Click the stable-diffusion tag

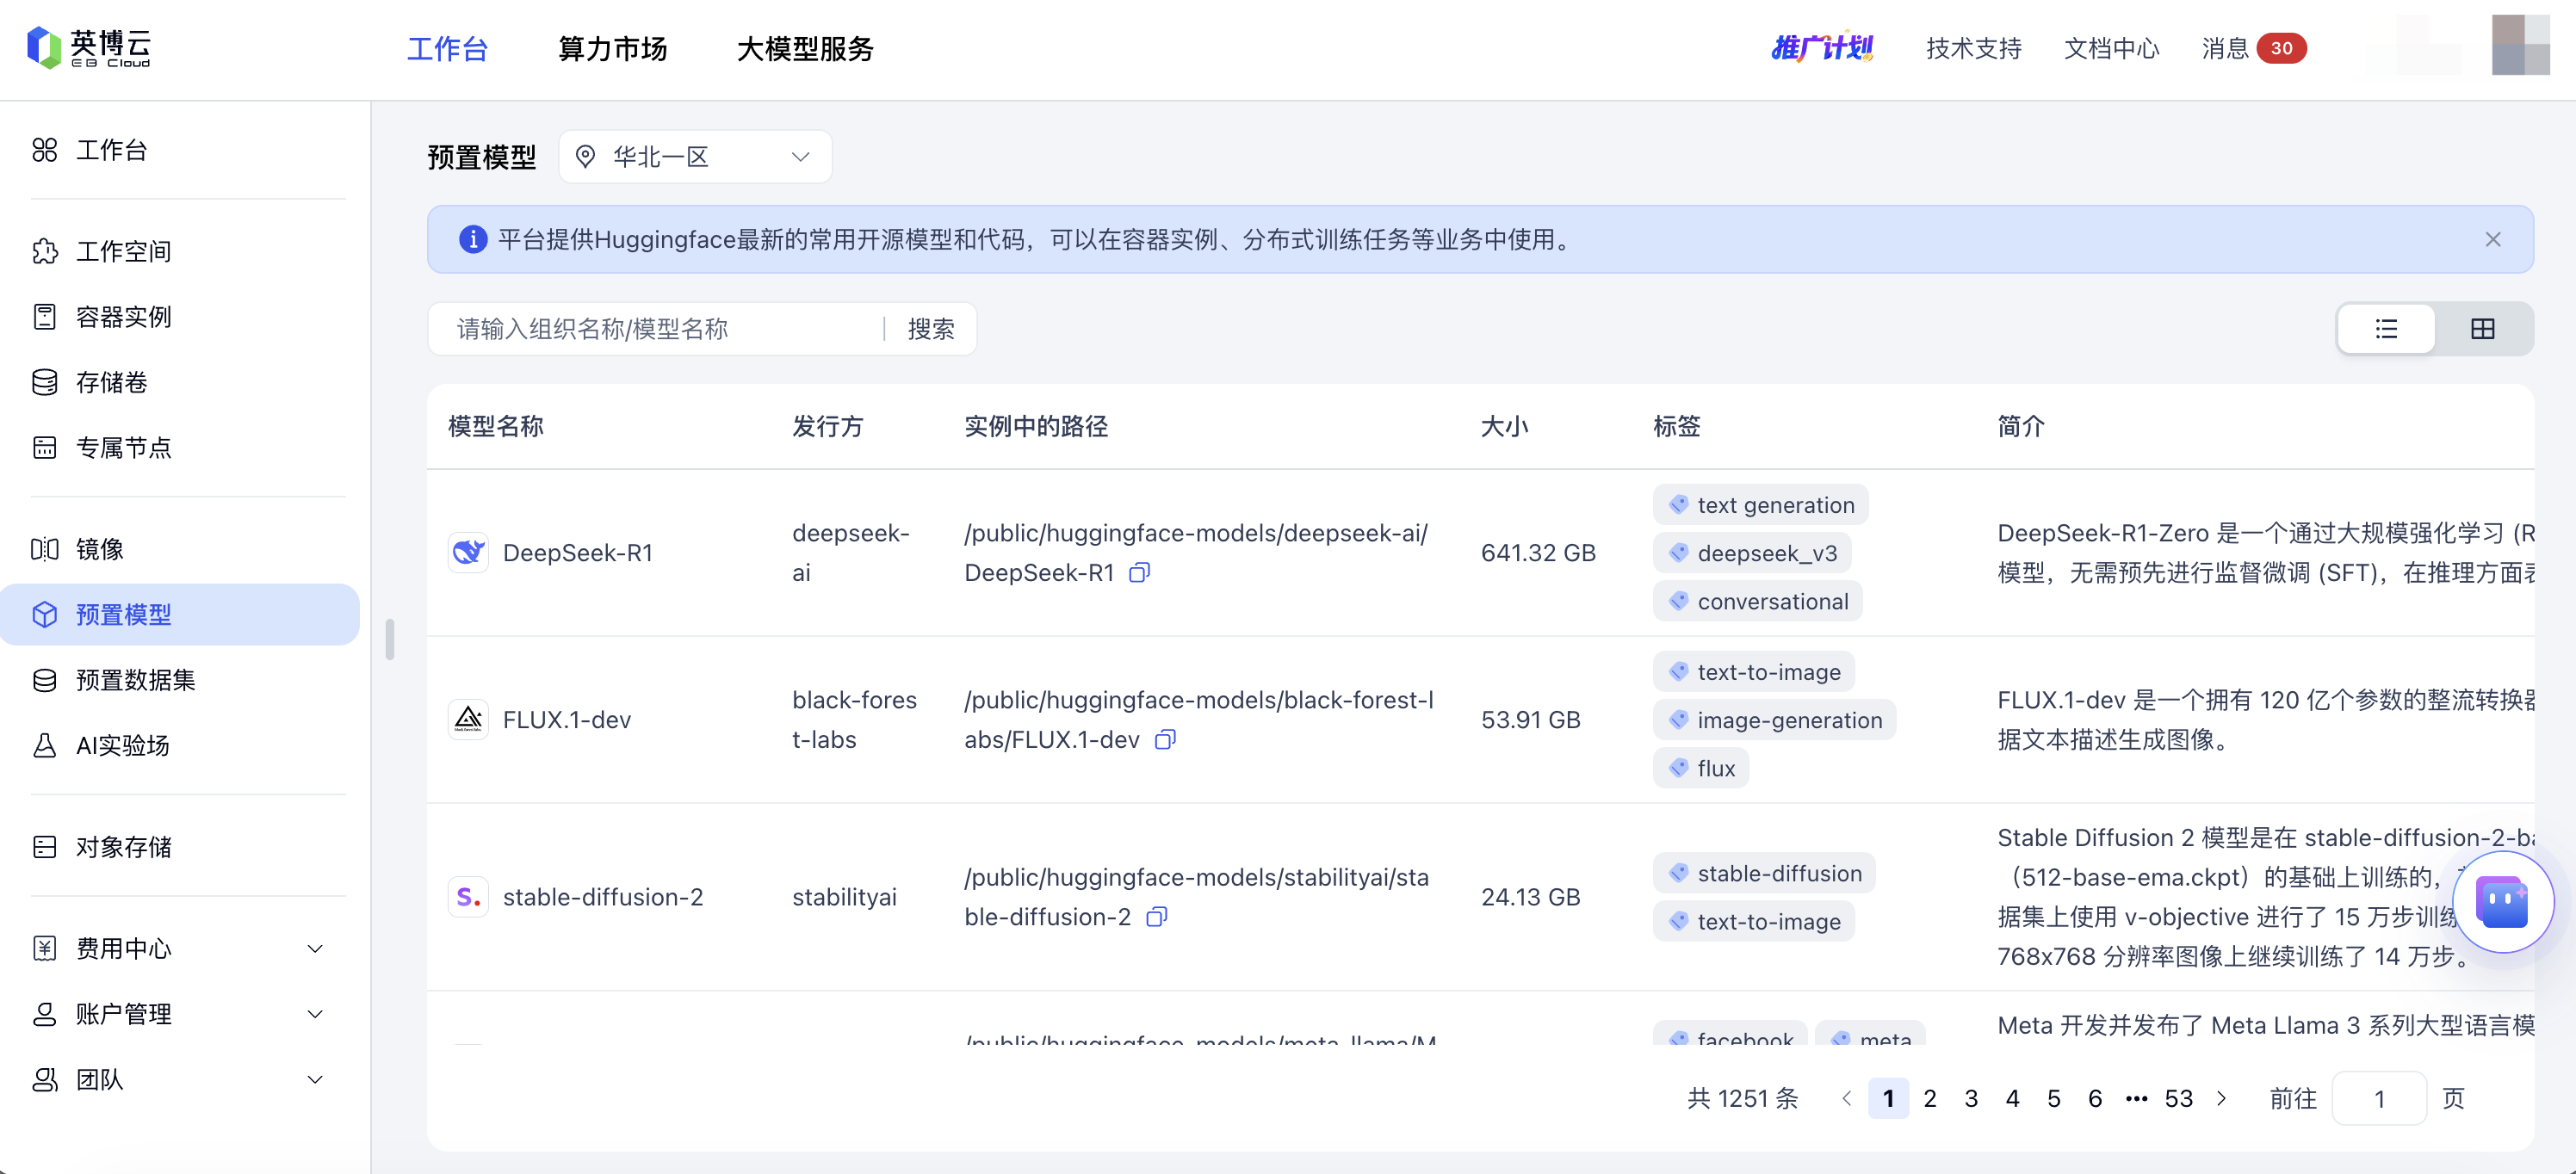(x=1765, y=873)
